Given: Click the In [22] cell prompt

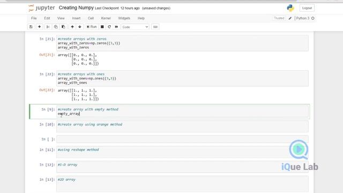Looking at the screenshot, I should [x=47, y=74].
